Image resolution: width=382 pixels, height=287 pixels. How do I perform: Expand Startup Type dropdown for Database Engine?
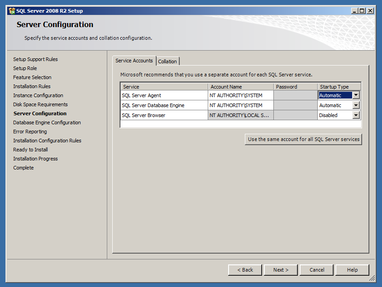point(356,105)
